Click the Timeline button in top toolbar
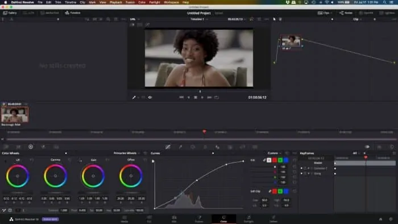Image resolution: width=398 pixels, height=224 pixels. coord(73,13)
